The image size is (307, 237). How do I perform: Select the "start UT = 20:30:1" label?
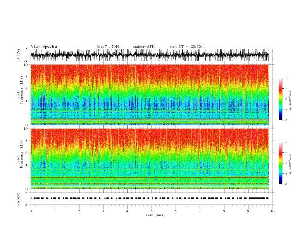(x=187, y=46)
